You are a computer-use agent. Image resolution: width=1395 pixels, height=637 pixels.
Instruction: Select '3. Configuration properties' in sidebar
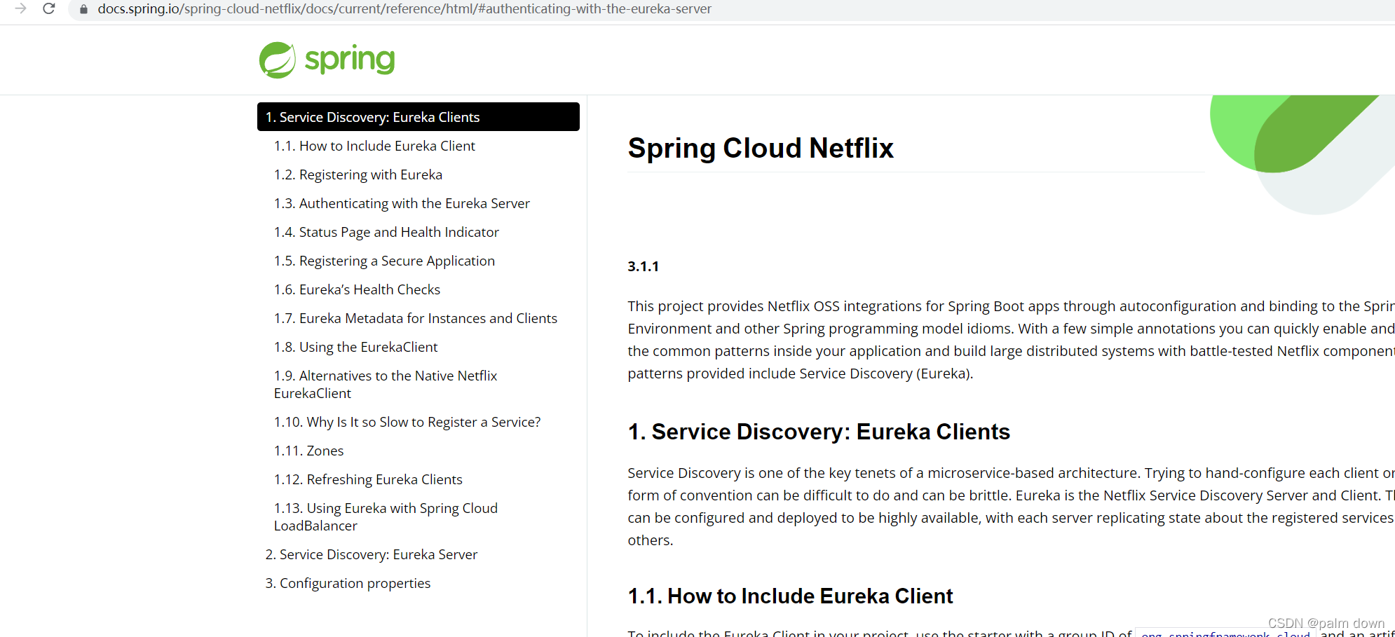pyautogui.click(x=348, y=583)
